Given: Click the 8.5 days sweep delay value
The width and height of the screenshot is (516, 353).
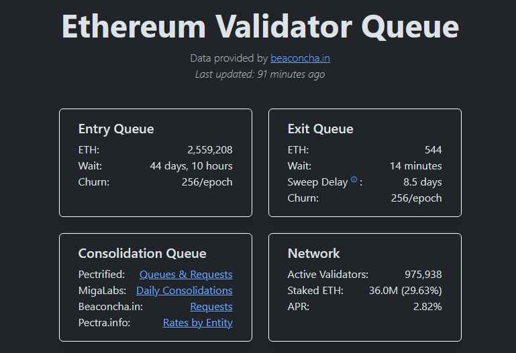Looking at the screenshot, I should click(423, 182).
